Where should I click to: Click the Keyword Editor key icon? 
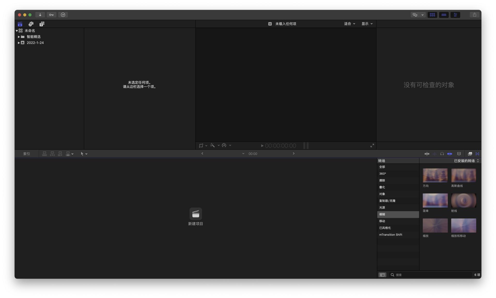(x=51, y=15)
